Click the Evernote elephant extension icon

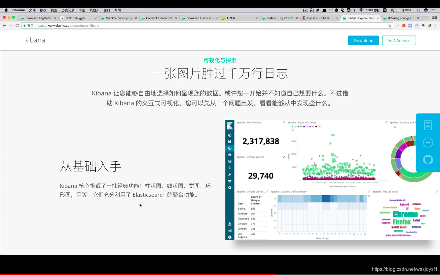423,26
